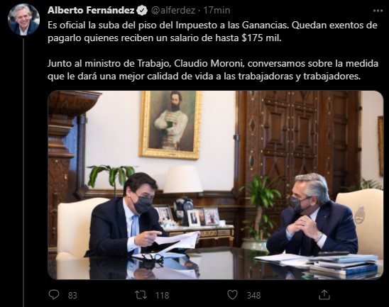View the 118 retweets count

click(x=163, y=296)
